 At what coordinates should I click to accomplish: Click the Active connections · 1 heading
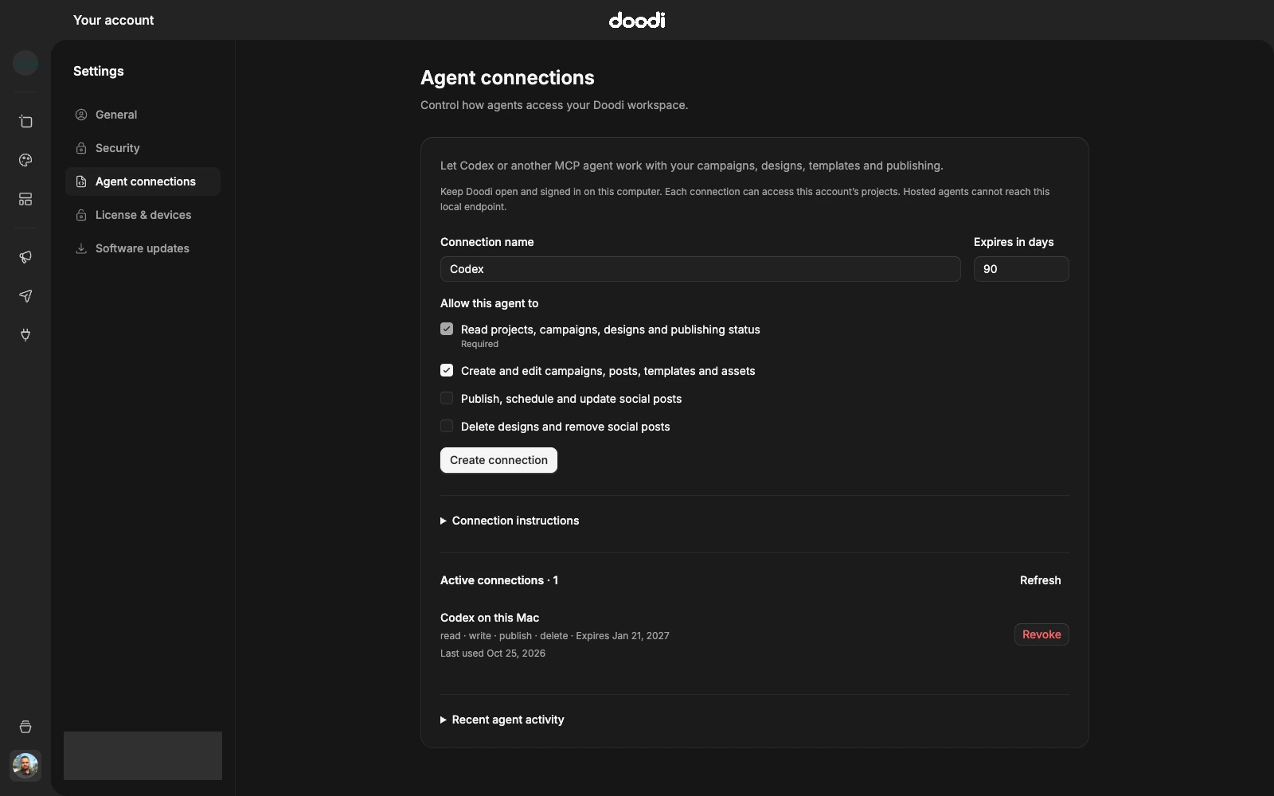tap(499, 580)
